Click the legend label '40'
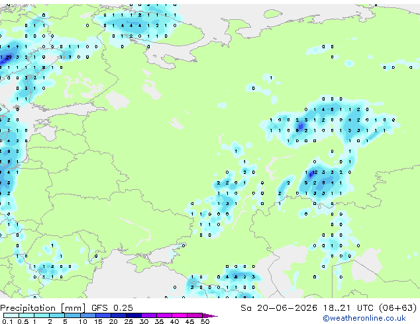This screenshot has height=324, width=420. pos(174,321)
